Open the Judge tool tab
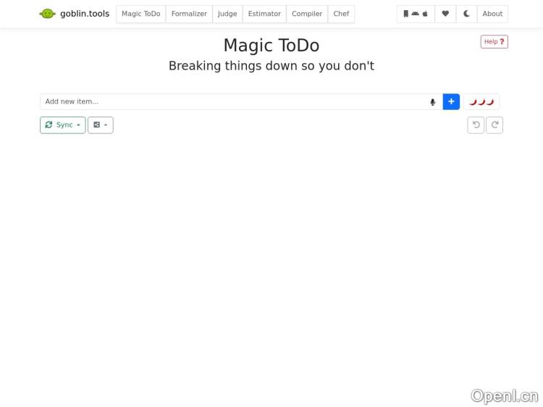The image size is (543, 407). pyautogui.click(x=227, y=14)
